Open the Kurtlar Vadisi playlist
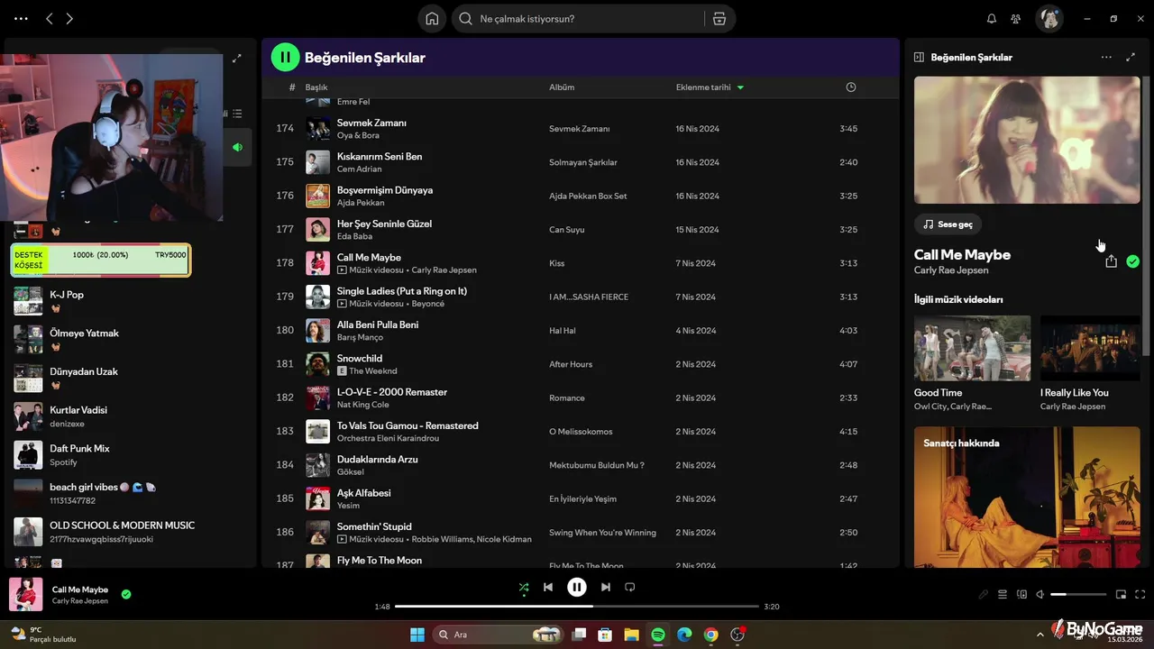This screenshot has width=1154, height=649. [x=131, y=416]
